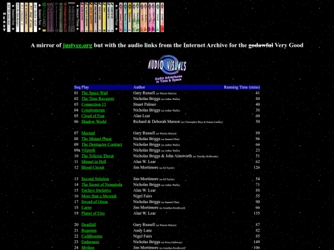
Task: Open the Cloud of Fear link
Action: click(93, 116)
